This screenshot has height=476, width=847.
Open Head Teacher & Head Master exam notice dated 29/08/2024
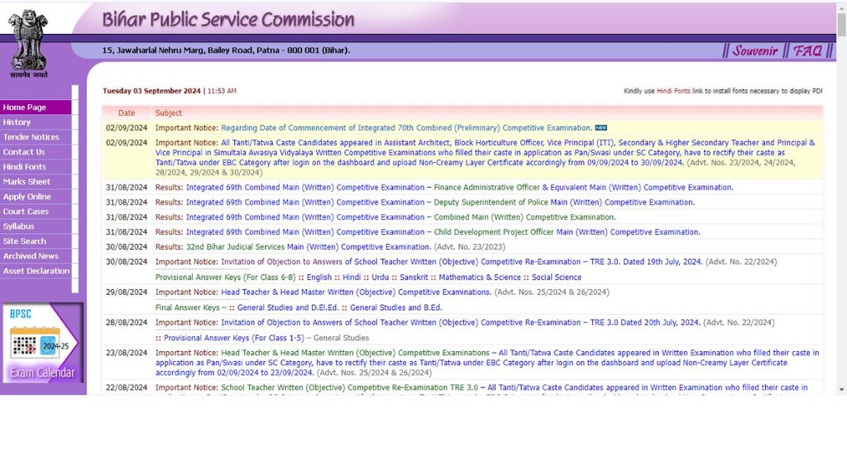click(x=357, y=292)
